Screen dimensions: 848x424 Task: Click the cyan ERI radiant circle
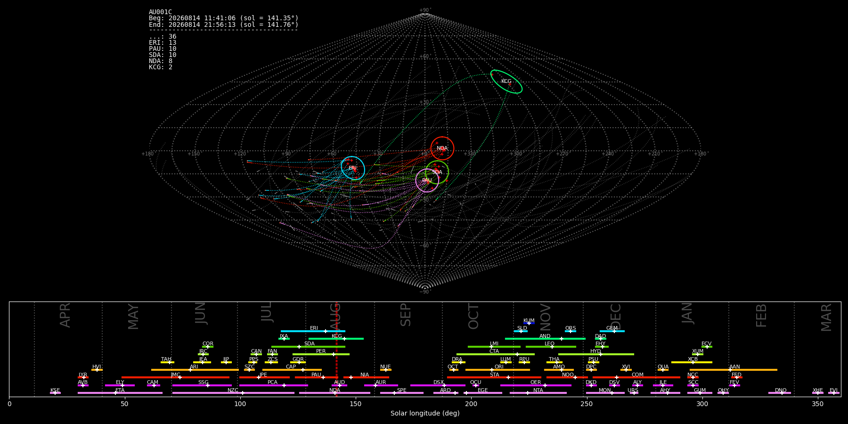point(353,168)
